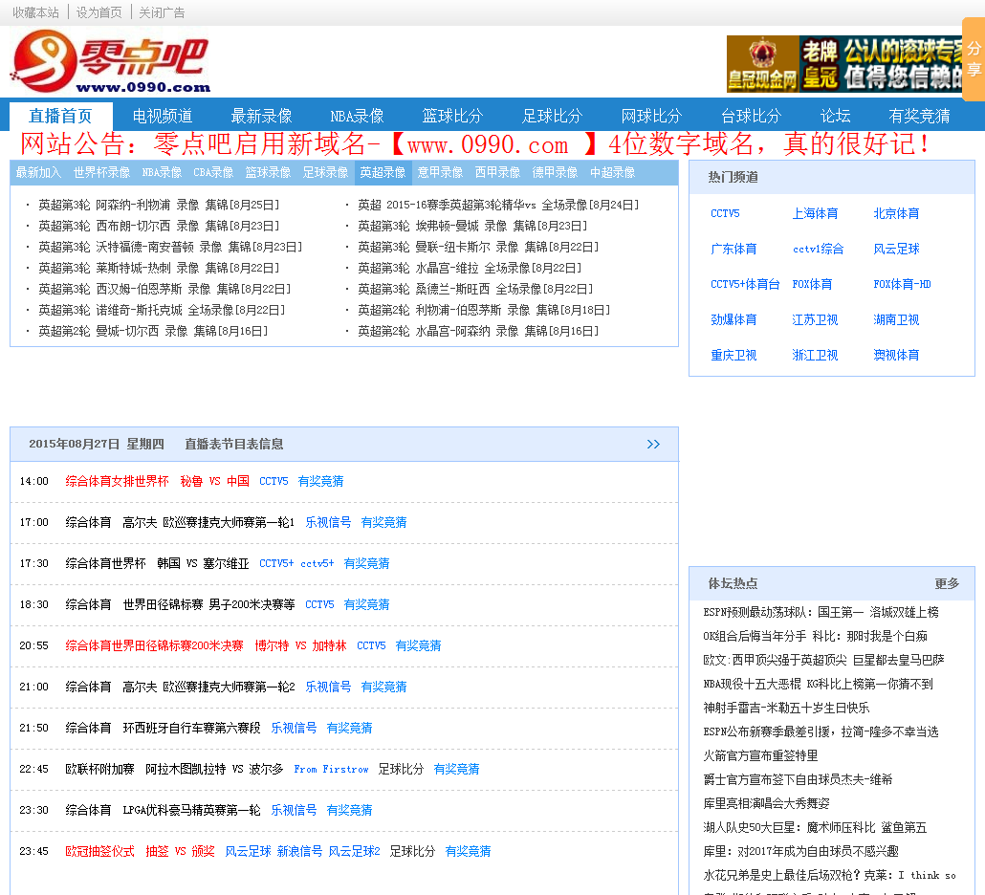
Task: Click cctv5+ signal for 韩国 VS 塞尔维亚
Action: click(x=317, y=563)
